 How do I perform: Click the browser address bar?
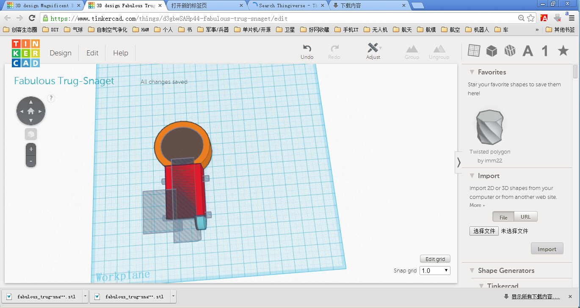279,18
